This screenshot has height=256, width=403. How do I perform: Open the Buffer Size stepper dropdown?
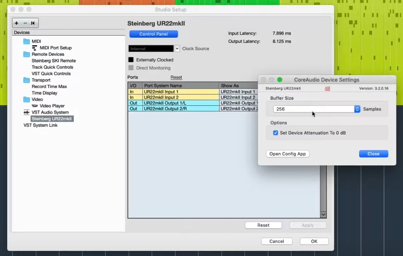[x=357, y=109]
